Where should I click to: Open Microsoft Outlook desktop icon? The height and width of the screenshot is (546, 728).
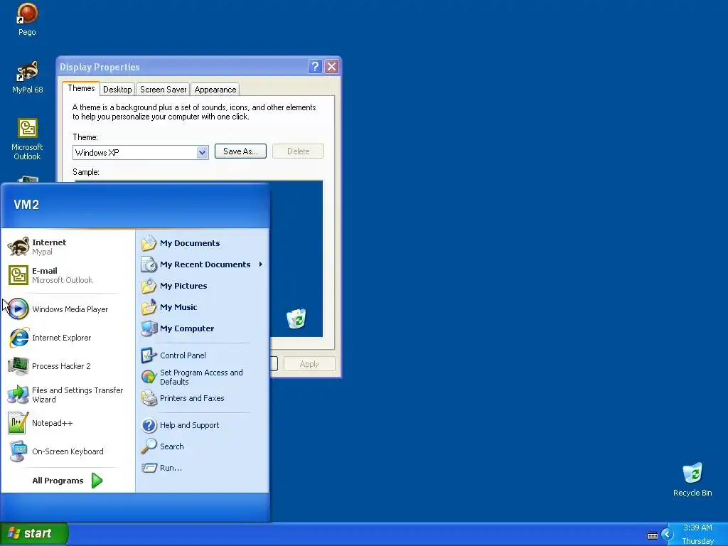click(27, 139)
